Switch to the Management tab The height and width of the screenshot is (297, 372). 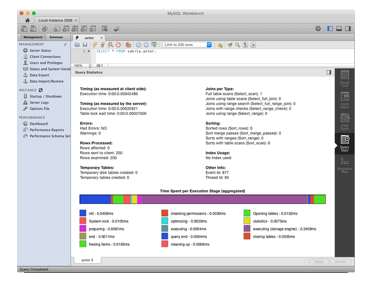point(33,37)
